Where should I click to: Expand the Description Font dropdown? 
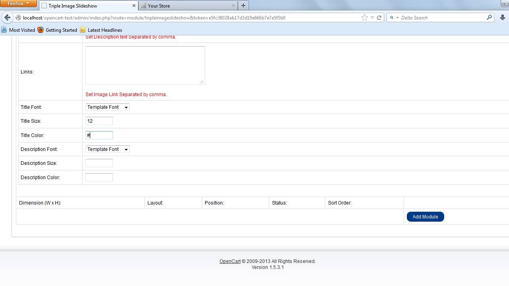(107, 149)
